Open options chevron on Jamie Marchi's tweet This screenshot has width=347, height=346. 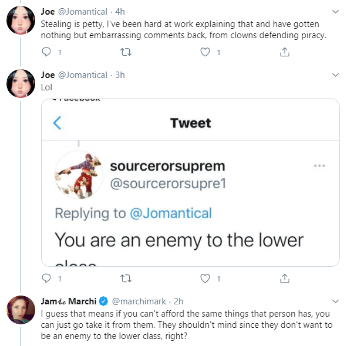tap(335, 301)
